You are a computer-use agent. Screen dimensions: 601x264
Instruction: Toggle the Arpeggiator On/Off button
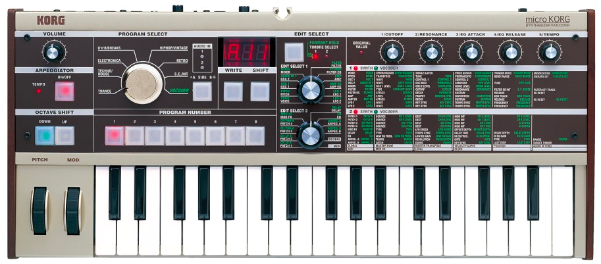click(x=64, y=91)
